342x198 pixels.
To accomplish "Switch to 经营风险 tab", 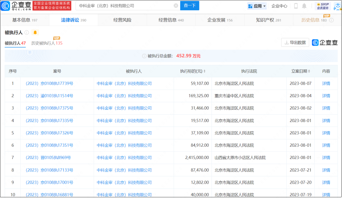I will pos(122,20).
